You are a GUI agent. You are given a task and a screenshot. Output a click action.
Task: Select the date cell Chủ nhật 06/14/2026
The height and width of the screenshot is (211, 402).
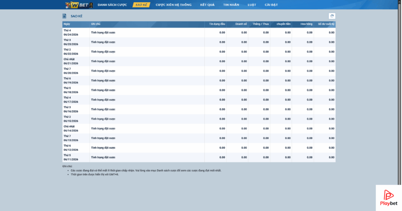click(76, 129)
